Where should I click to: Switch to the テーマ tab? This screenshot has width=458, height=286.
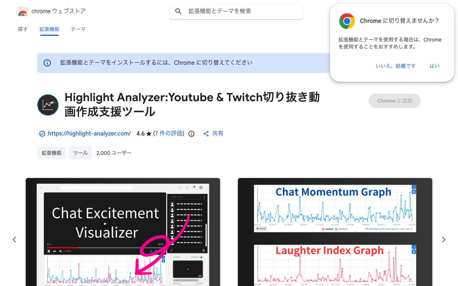click(78, 29)
